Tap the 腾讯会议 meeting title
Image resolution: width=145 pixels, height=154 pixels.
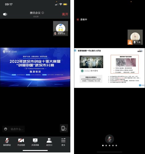(x=35, y=13)
